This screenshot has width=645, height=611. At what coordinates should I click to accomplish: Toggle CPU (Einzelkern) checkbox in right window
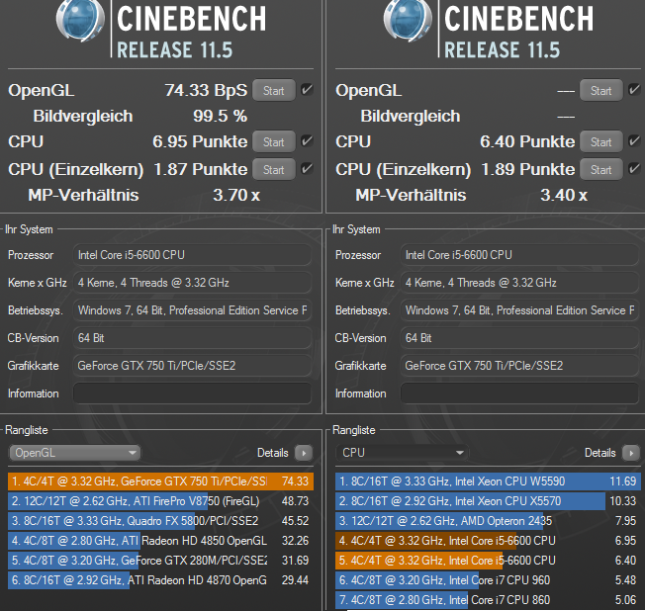pyautogui.click(x=634, y=169)
